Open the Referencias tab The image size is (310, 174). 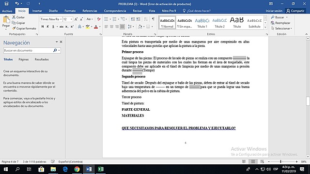(x=90, y=11)
